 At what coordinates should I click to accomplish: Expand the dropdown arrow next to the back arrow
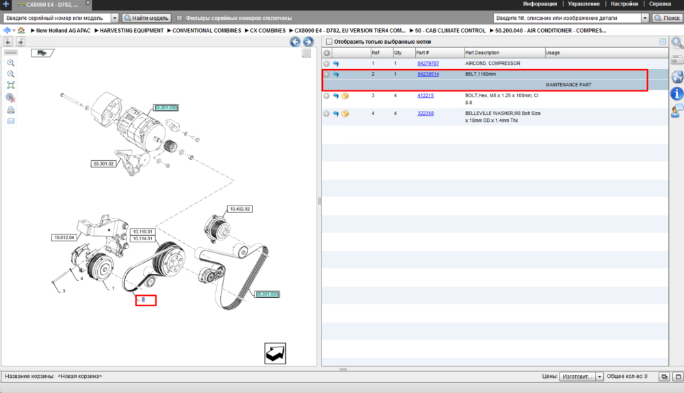(x=14, y=31)
